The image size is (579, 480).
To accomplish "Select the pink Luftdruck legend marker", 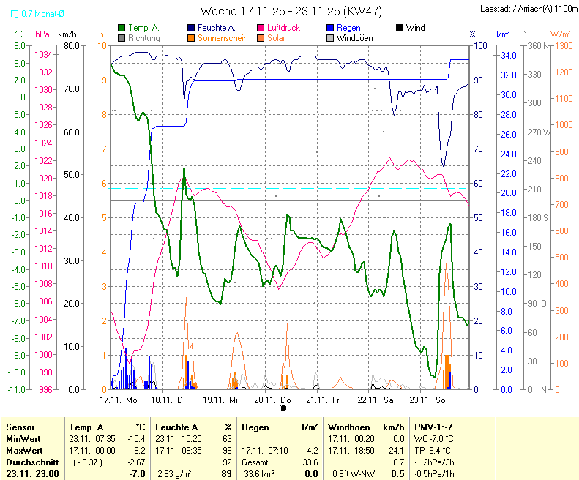I will tap(261, 28).
